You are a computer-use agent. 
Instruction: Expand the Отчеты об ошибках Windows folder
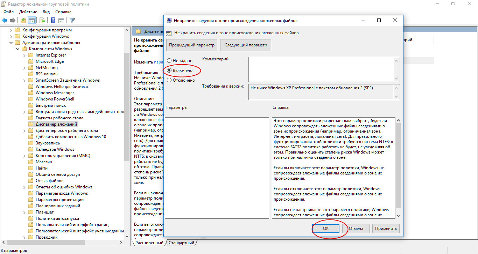[x=24, y=187]
